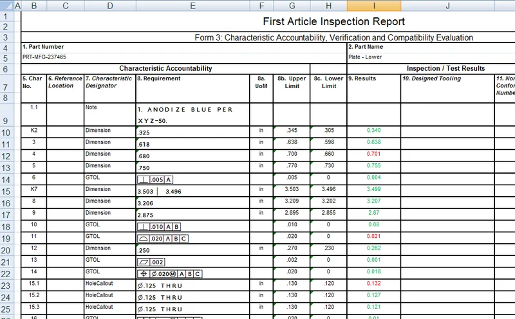
Task: Select row 12 header
Action: click(6, 156)
